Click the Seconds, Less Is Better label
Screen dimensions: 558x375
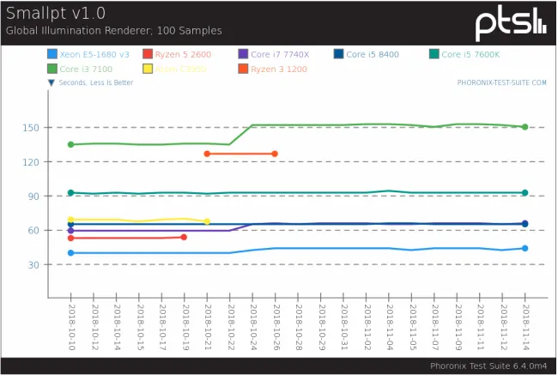pos(96,82)
